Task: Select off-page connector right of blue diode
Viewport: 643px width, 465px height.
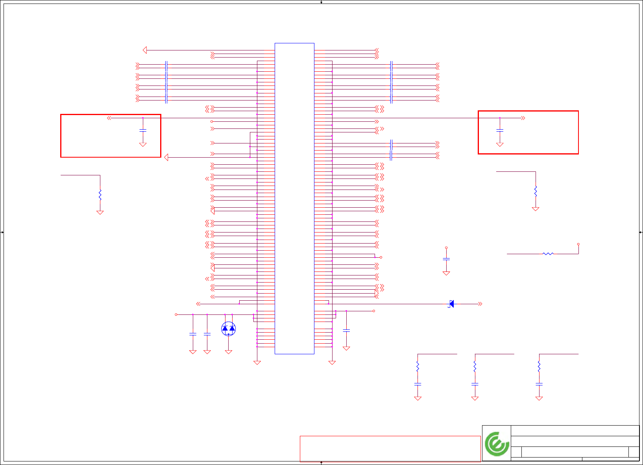Action: pyautogui.click(x=480, y=304)
